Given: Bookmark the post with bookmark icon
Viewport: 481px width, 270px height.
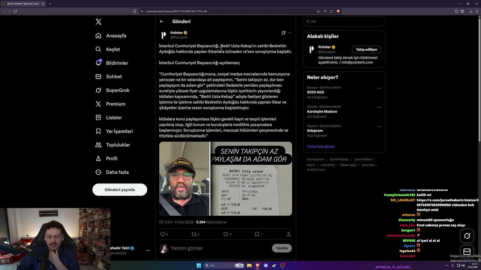Looking at the screenshot, I should (257, 234).
